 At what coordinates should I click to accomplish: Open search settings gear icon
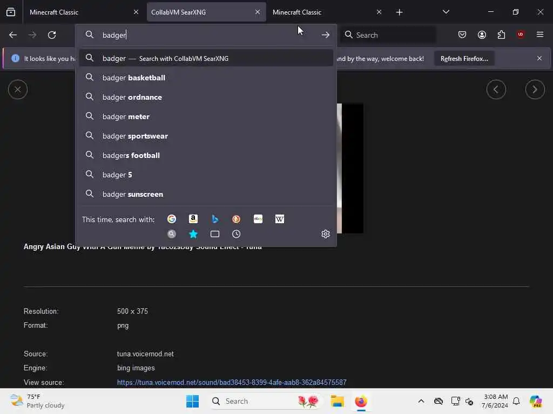point(326,234)
